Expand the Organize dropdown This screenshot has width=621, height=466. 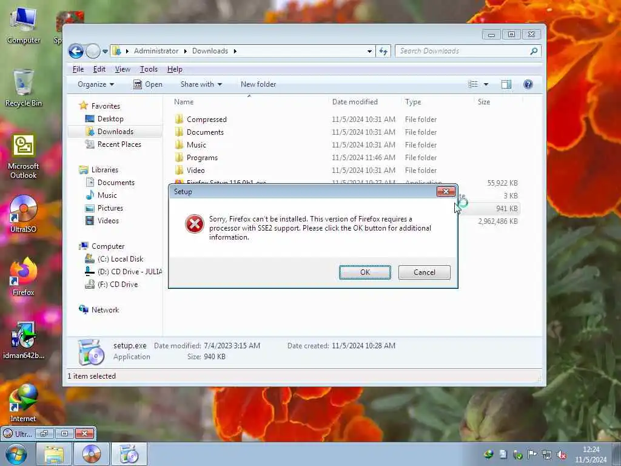(x=96, y=84)
